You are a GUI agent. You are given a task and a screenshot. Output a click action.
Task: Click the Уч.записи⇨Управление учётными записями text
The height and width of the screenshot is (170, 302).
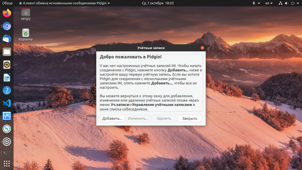[151, 105]
